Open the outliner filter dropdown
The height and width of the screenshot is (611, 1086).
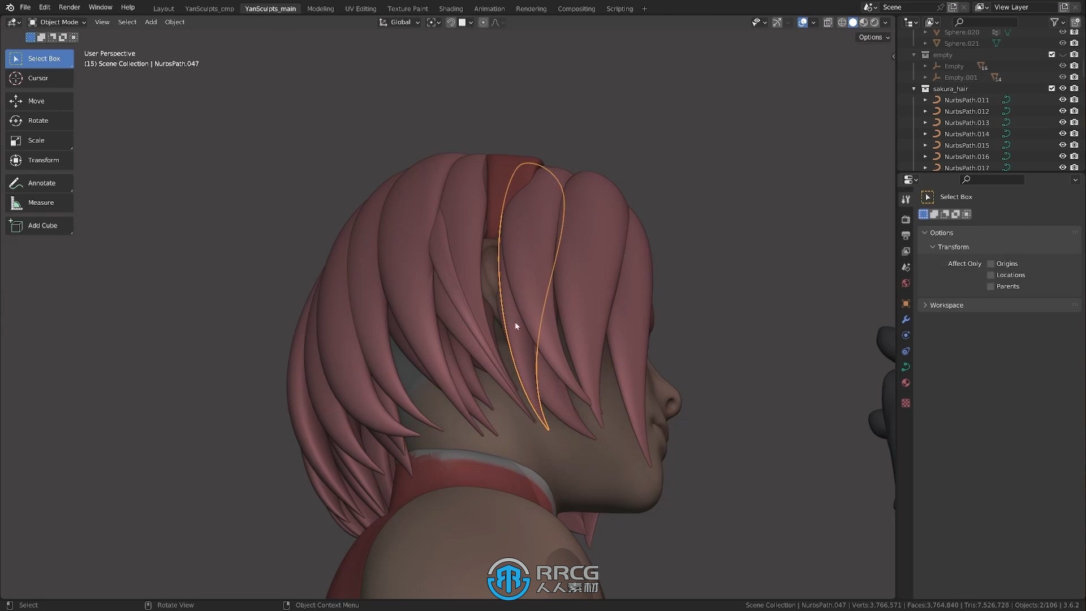point(1057,22)
